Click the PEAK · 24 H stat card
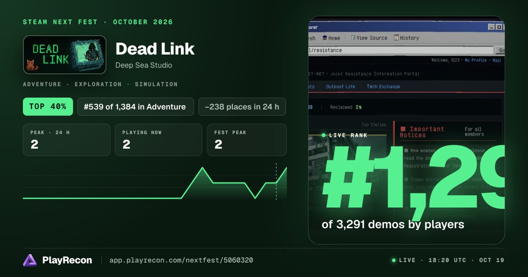 [x=66, y=140]
